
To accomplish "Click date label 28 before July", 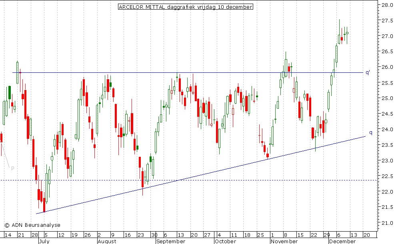I will 35,235.
